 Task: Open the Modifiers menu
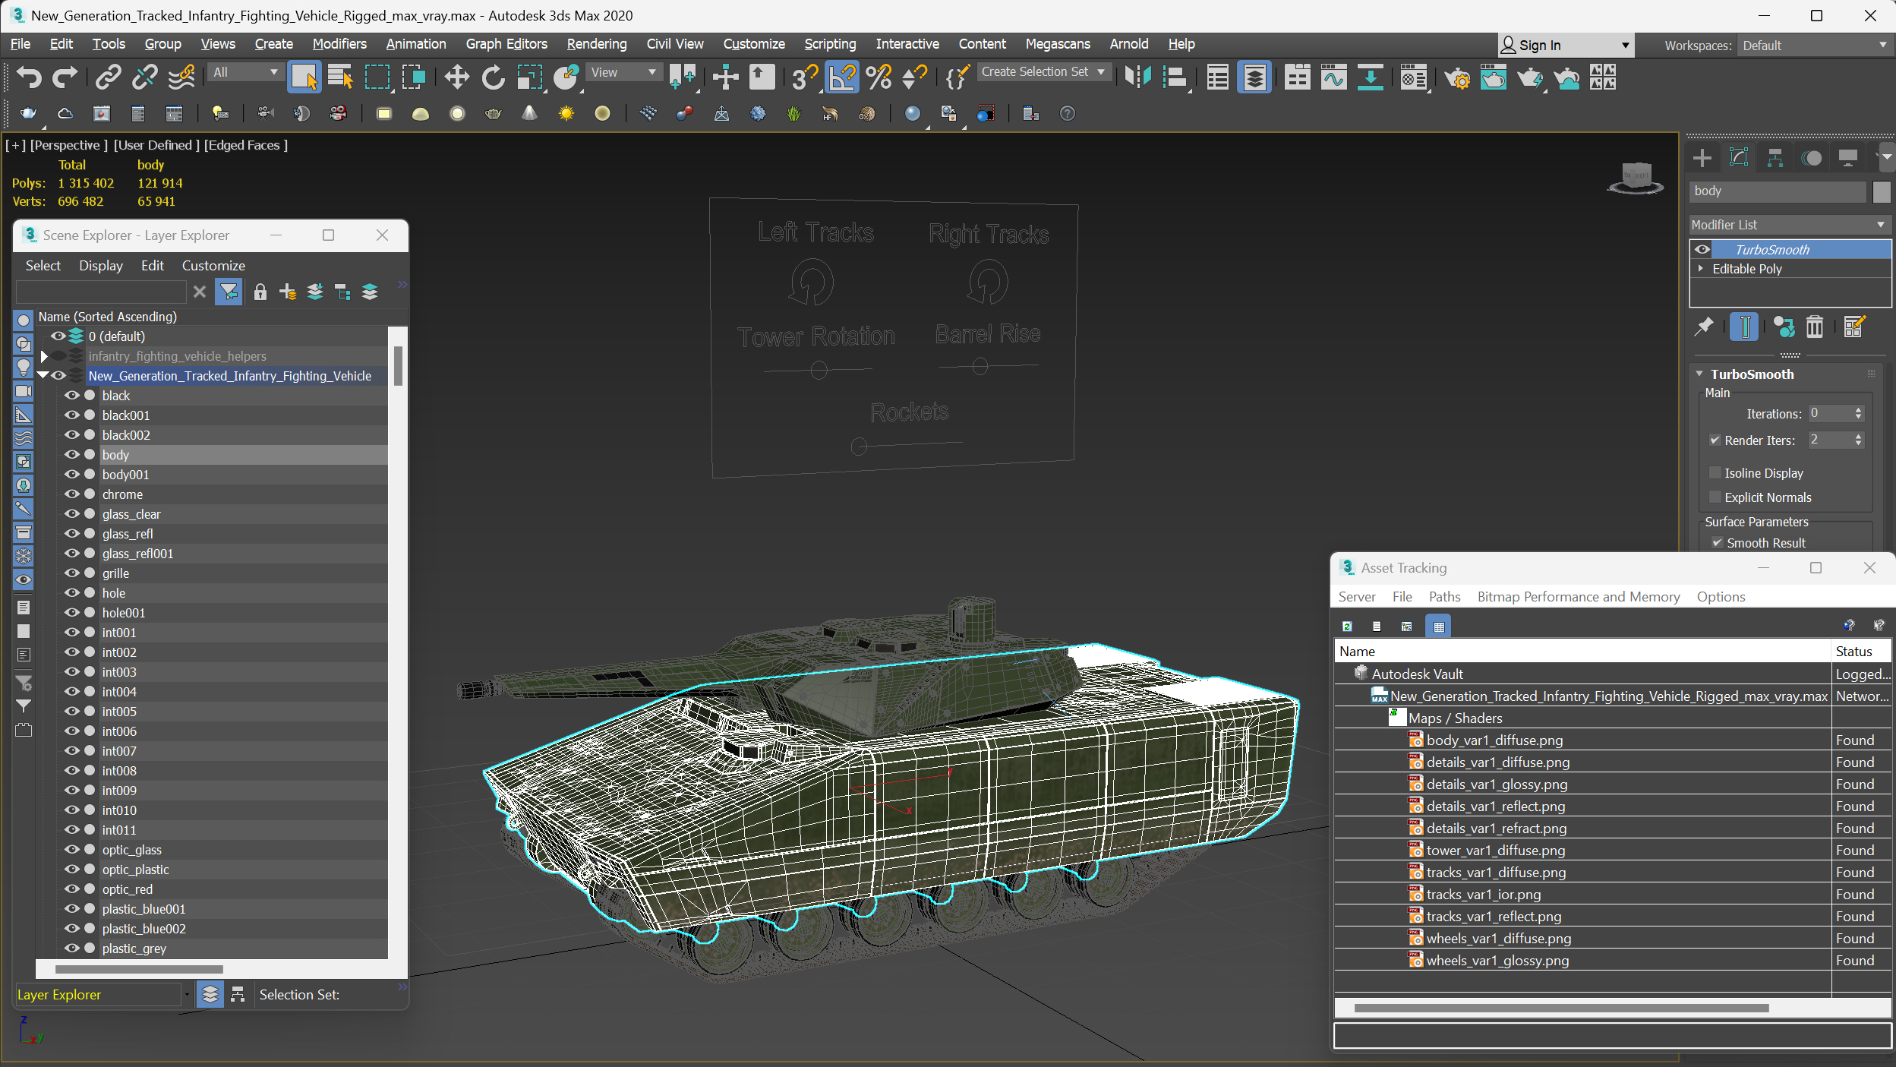point(339,44)
